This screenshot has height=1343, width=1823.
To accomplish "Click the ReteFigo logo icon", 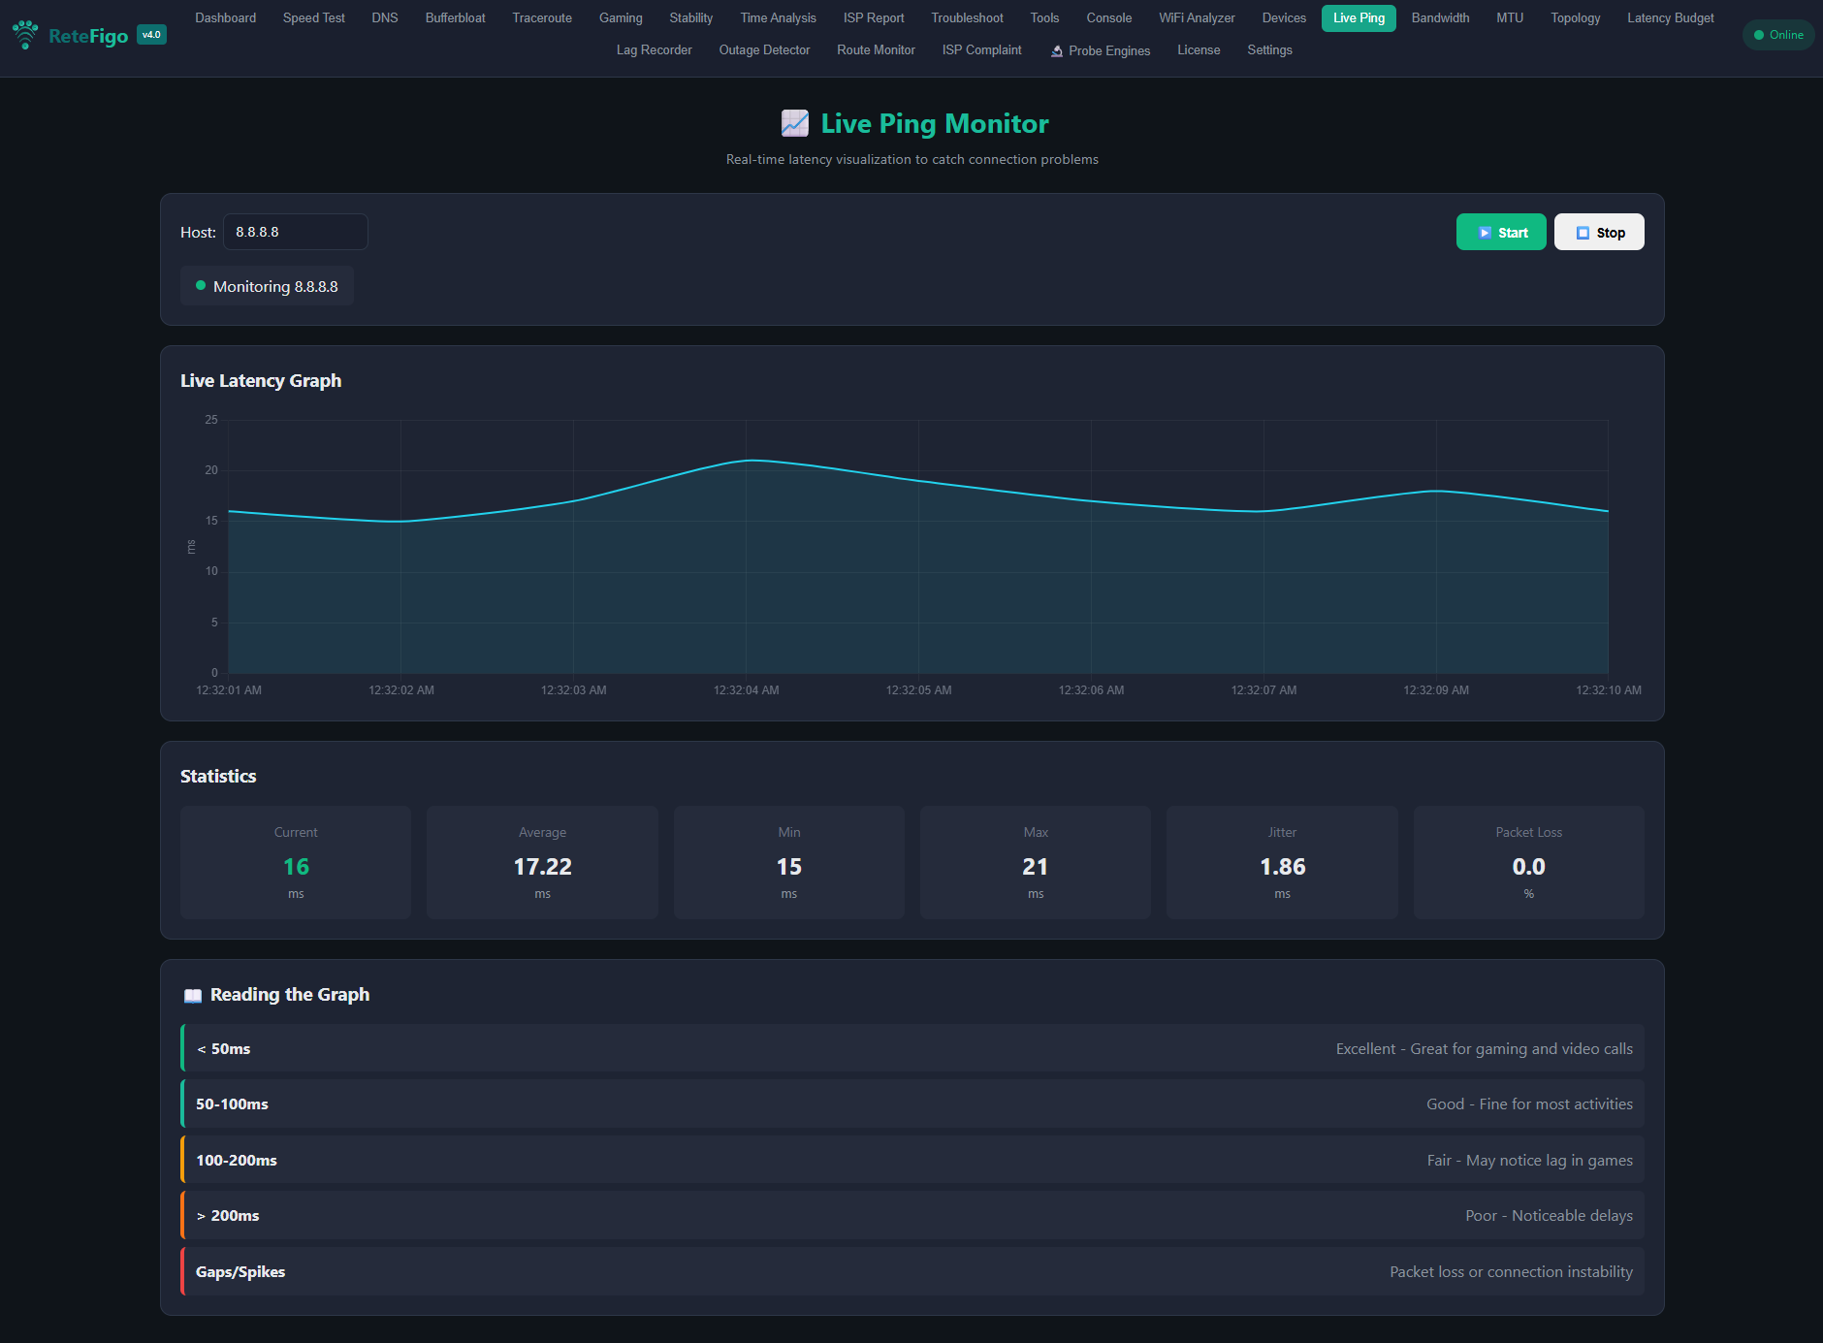I will pyautogui.click(x=24, y=34).
